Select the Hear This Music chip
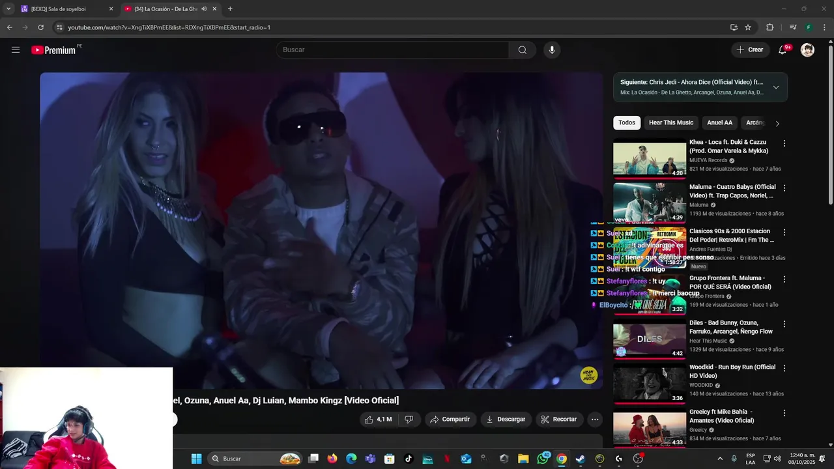This screenshot has height=469, width=834. (x=671, y=122)
